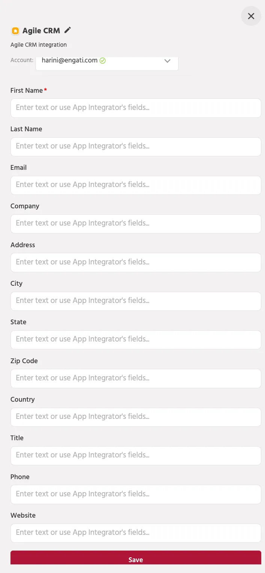Activate the Company input field
This screenshot has width=265, height=573.
point(136,224)
